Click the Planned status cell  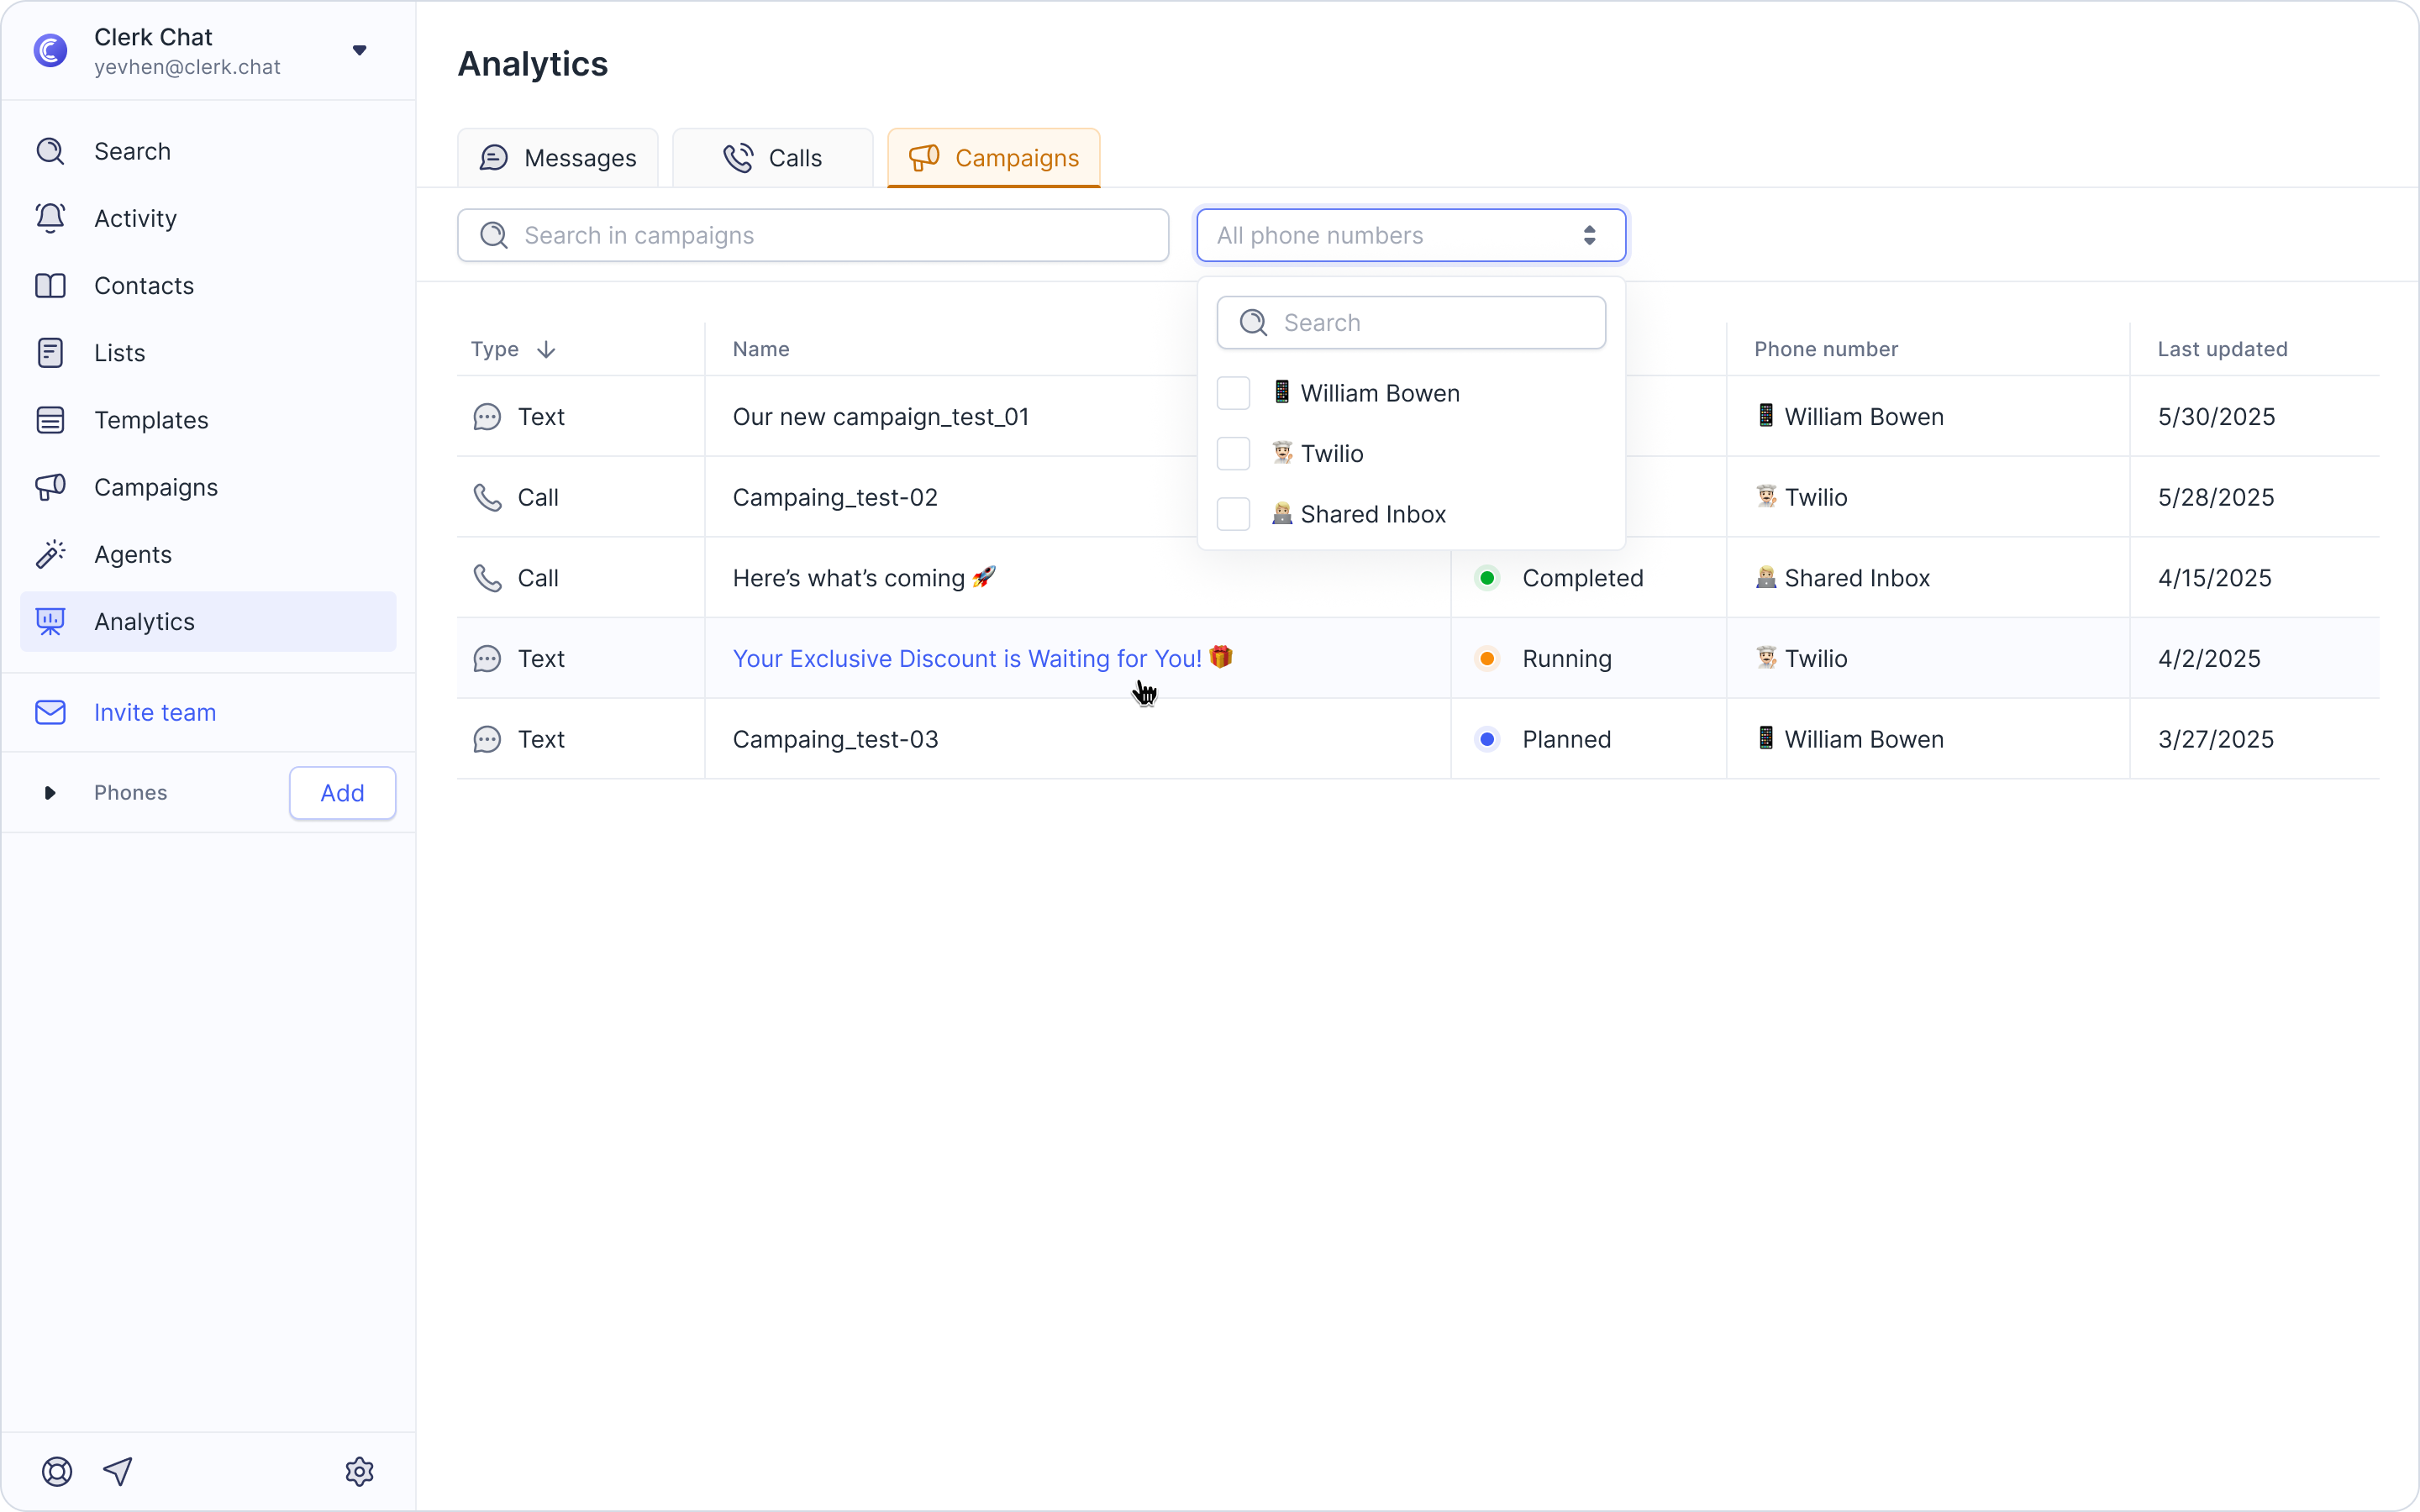coord(1588,739)
